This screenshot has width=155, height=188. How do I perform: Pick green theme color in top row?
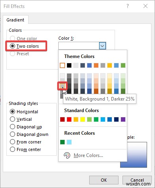click(x=123, y=65)
